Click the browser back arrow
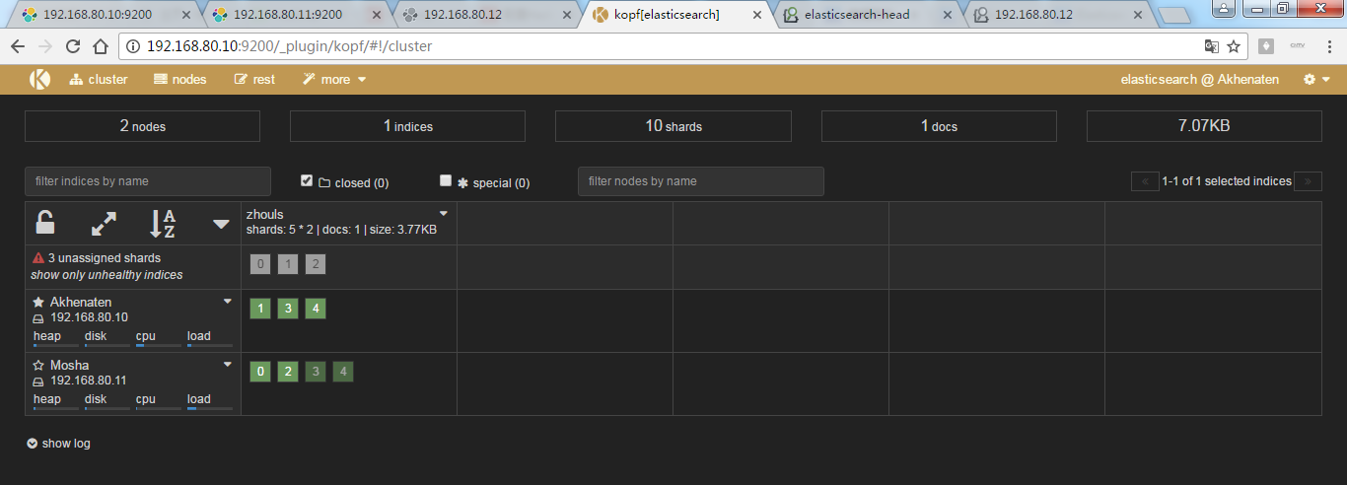Image resolution: width=1347 pixels, height=485 pixels. (x=18, y=46)
